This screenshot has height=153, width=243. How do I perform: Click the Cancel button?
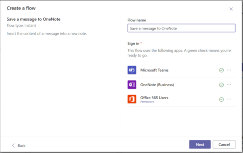click(224, 145)
